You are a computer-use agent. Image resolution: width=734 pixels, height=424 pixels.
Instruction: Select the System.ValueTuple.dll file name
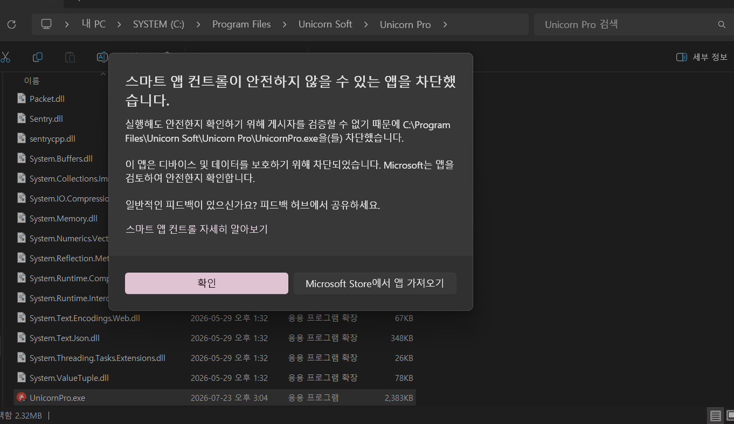click(x=69, y=378)
